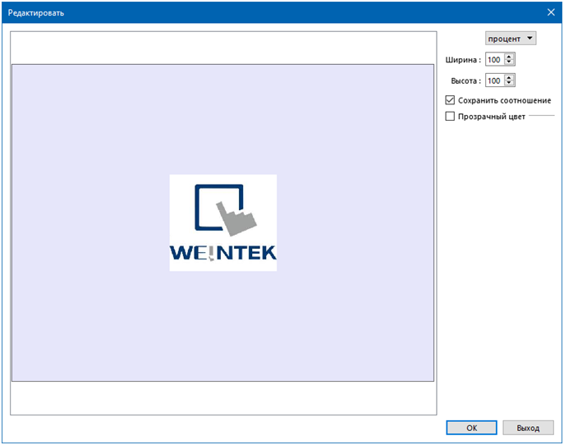The image size is (564, 445).
Task: Enable the Прозрачный цвет checkbox
Action: coord(450,117)
